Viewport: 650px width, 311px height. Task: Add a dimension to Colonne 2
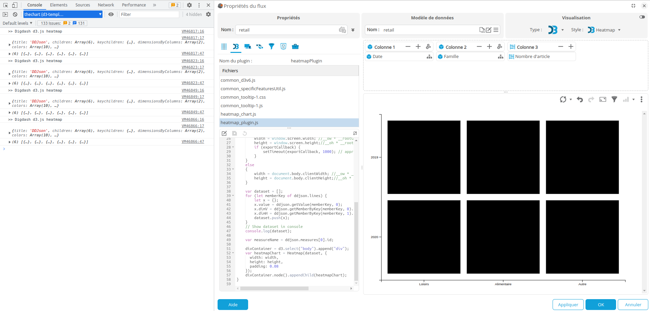pos(489,47)
